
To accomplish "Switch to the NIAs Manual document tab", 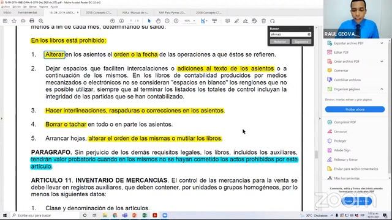I will [135, 12].
